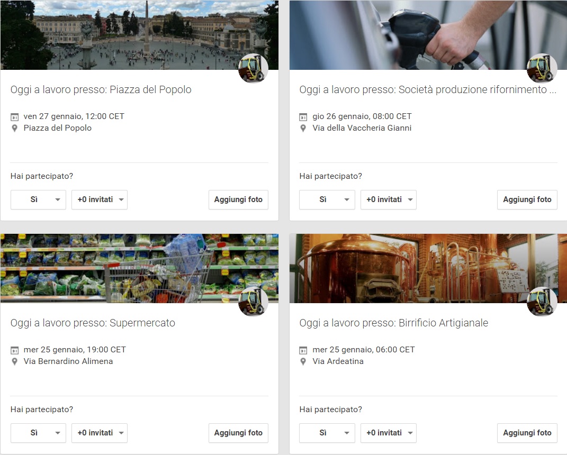Screen dimensions: 567x455
Task: Click Aggiungi foto on Birrificio Artigianale card
Action: coord(527,433)
